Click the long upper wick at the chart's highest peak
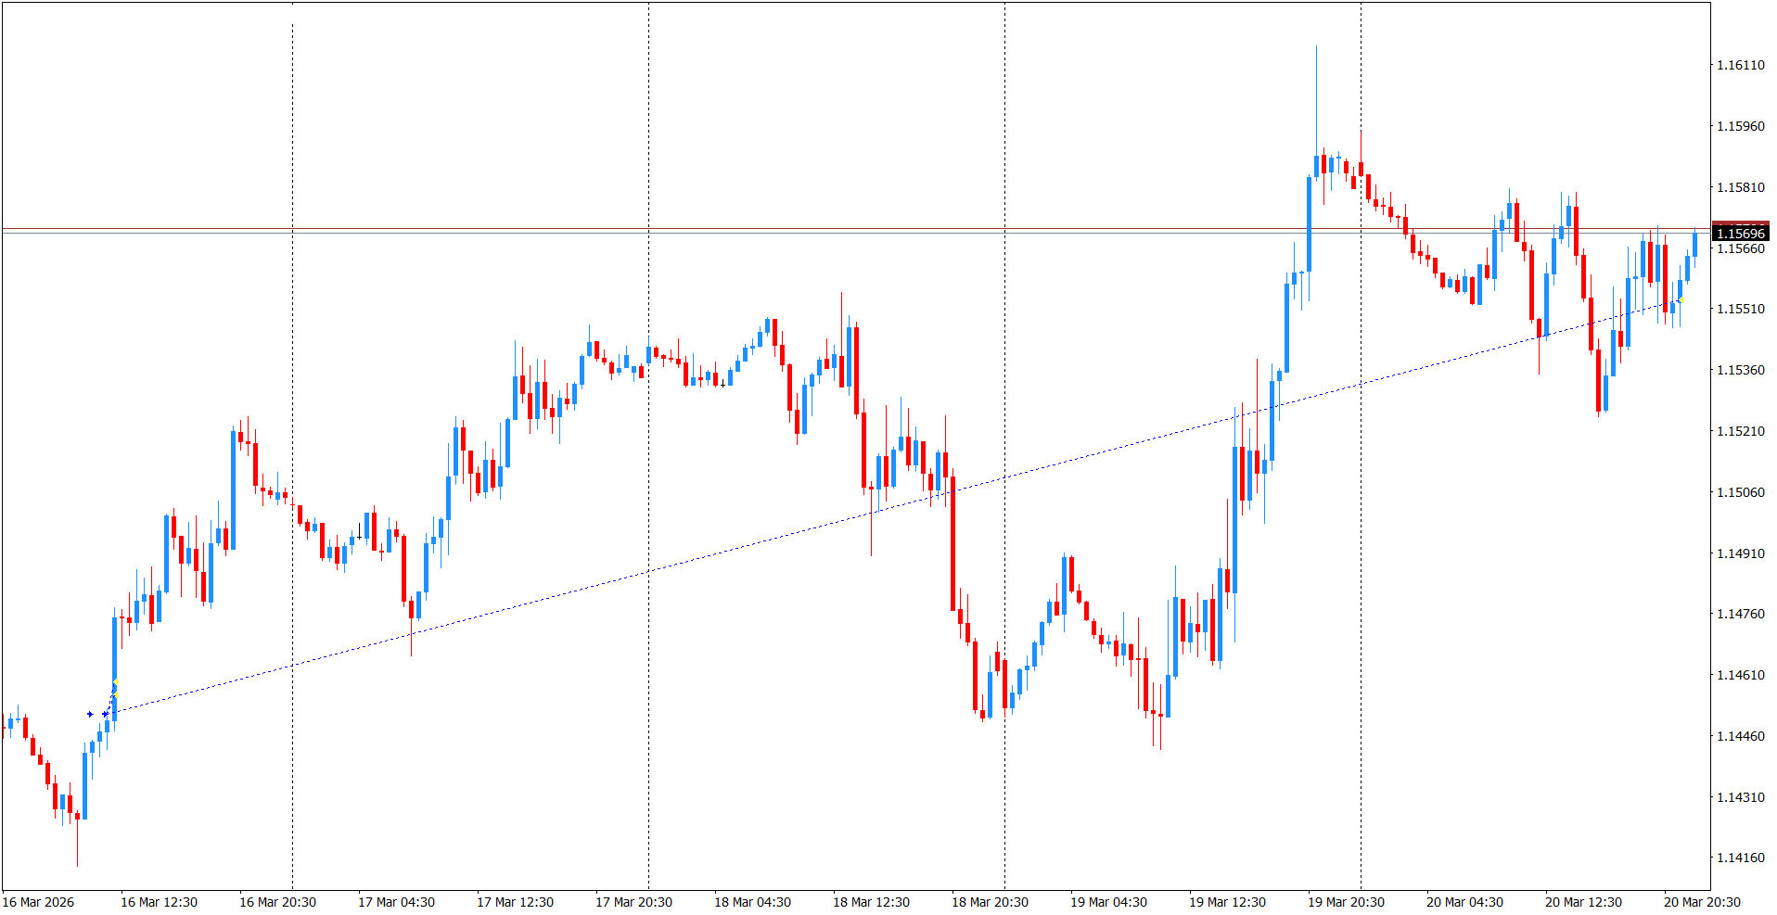1777x915 pixels. [x=1316, y=100]
